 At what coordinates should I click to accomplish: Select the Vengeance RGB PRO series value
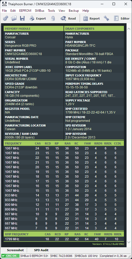(21, 46)
